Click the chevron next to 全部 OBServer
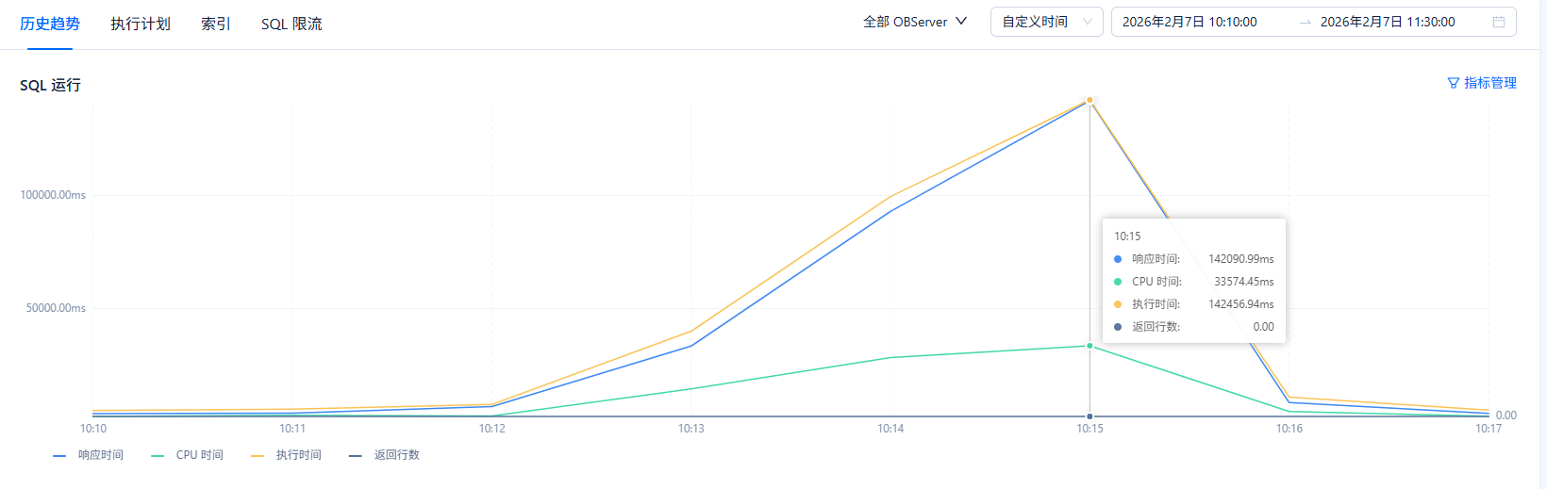This screenshot has height=489, width=1547. [961, 22]
